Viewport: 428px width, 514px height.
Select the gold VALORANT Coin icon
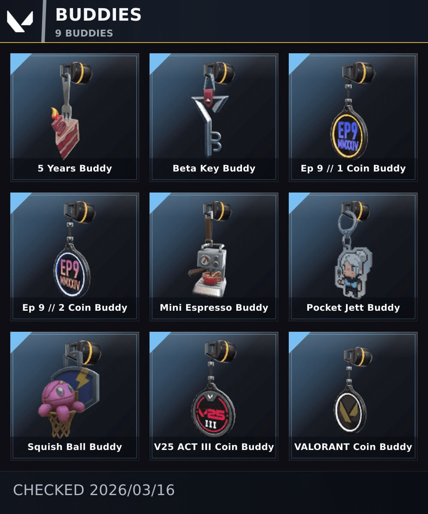coord(350,410)
